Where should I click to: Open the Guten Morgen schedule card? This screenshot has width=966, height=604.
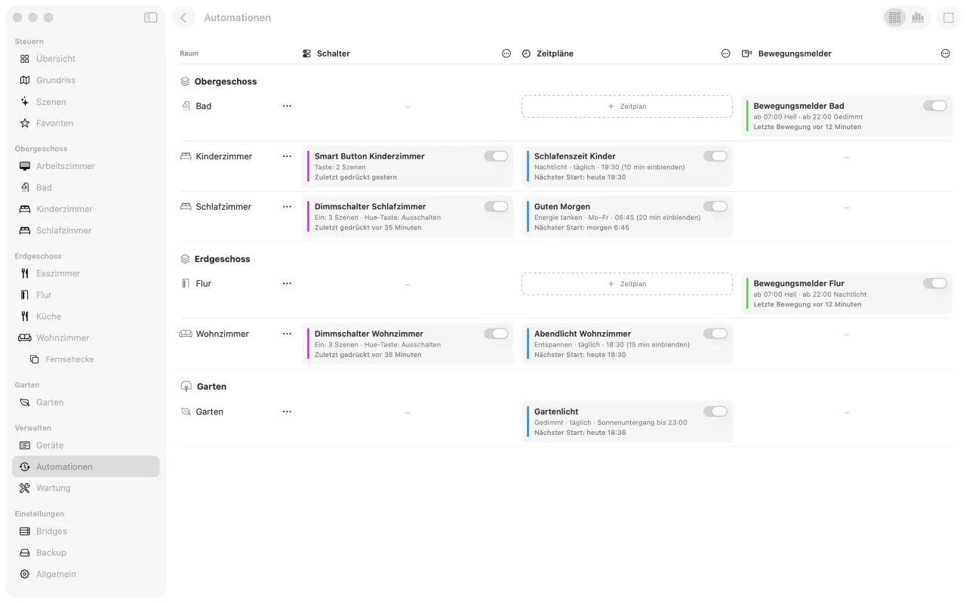627,217
